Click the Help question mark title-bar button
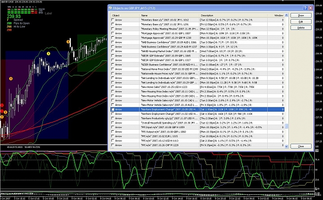Screen dimensions: 323x200 [x=305, y=8]
